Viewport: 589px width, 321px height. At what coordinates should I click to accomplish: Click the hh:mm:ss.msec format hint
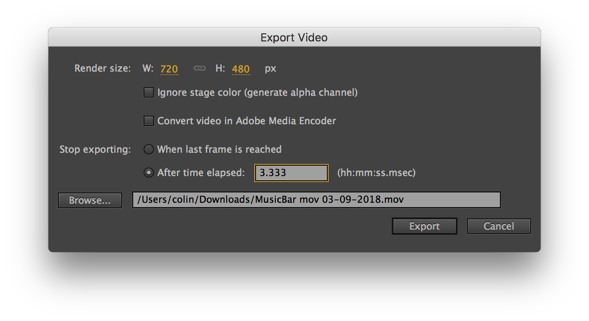point(376,173)
